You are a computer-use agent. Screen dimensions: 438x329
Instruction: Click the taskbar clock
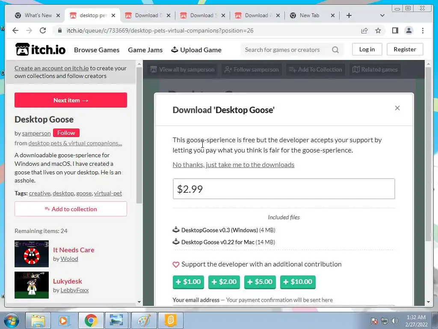[416, 321]
